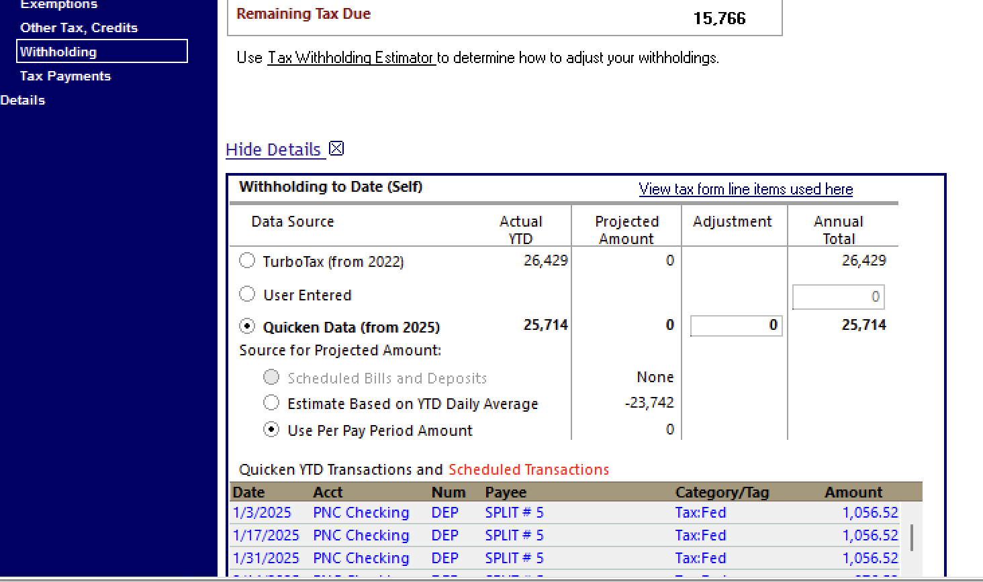This screenshot has width=983, height=582.
Task: Click PNC Checking in the 1/3/2025 row
Action: pyautogui.click(x=361, y=513)
